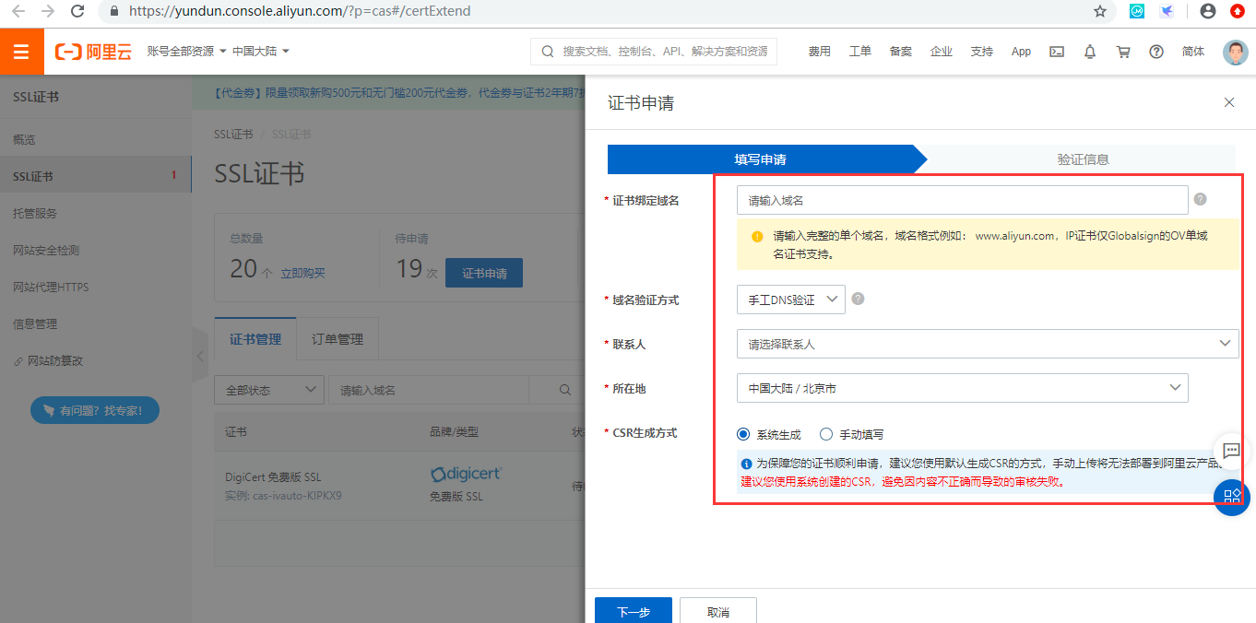Click the 下一步 button

pyautogui.click(x=634, y=610)
